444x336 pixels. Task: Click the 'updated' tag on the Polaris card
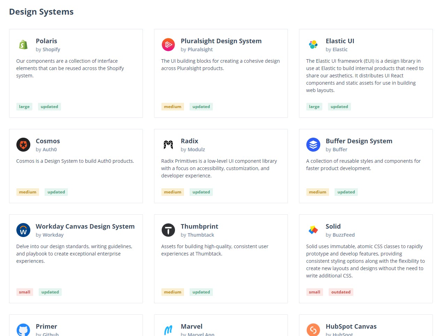49,107
